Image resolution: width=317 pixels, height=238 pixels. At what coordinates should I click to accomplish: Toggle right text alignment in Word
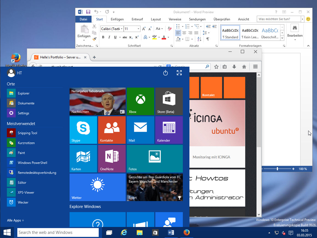(x=190, y=33)
